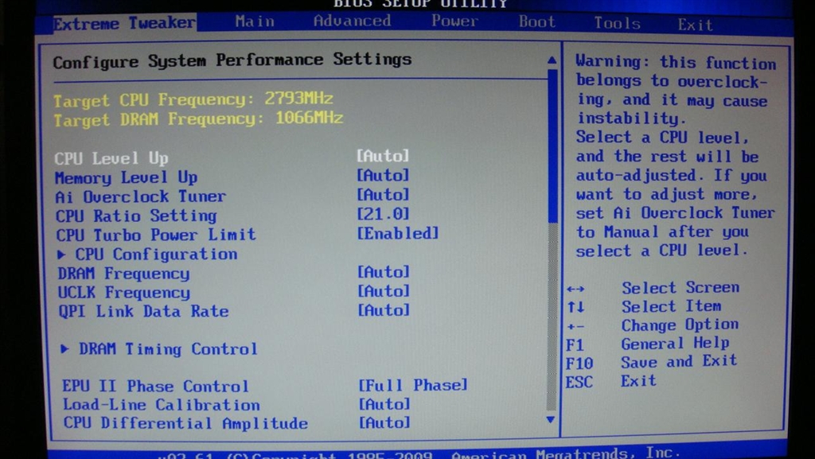The height and width of the screenshot is (459, 815).
Task: Select the CPU Level Up setting
Action: click(111, 158)
